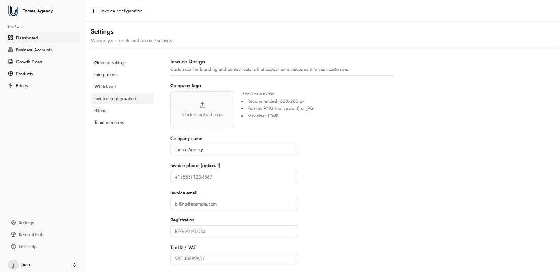
Task: Click the Dashboard grid icon
Action: coord(11,38)
